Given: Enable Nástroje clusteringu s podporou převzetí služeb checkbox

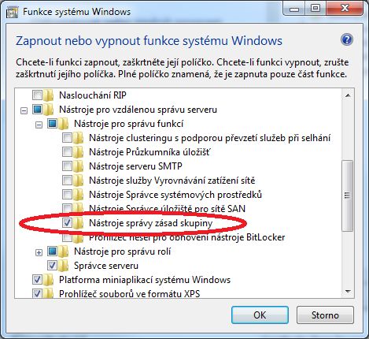Looking at the screenshot, I should [67, 138].
